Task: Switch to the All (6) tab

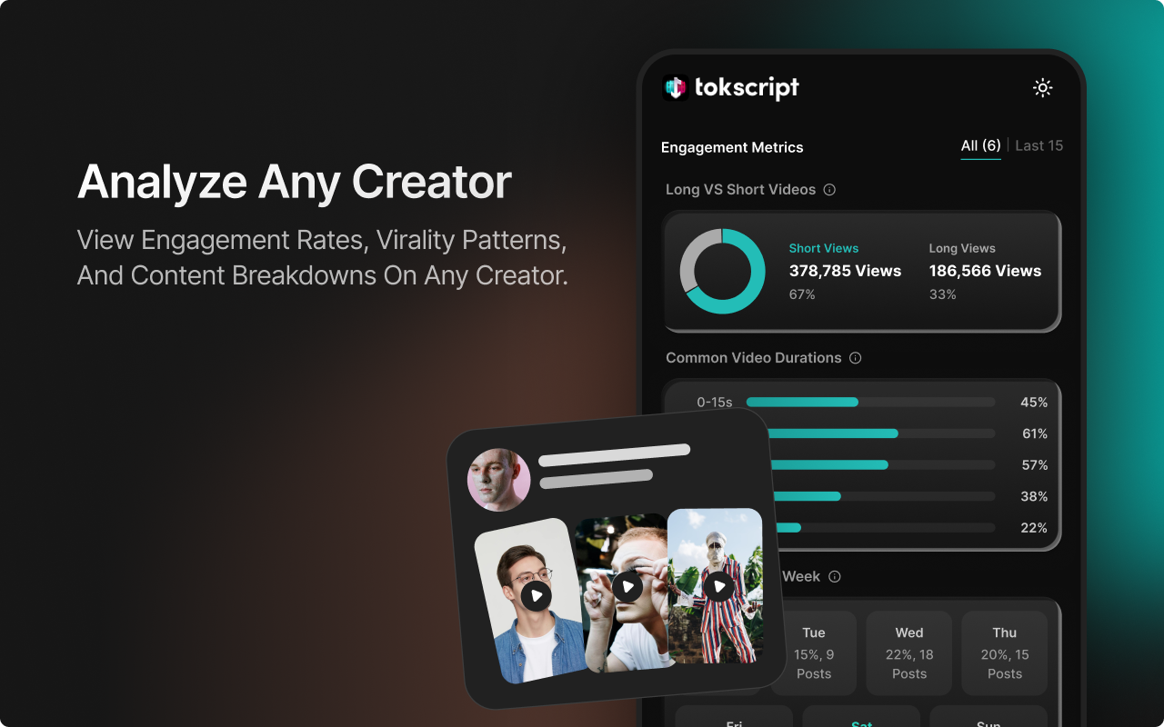Action: pyautogui.click(x=980, y=145)
